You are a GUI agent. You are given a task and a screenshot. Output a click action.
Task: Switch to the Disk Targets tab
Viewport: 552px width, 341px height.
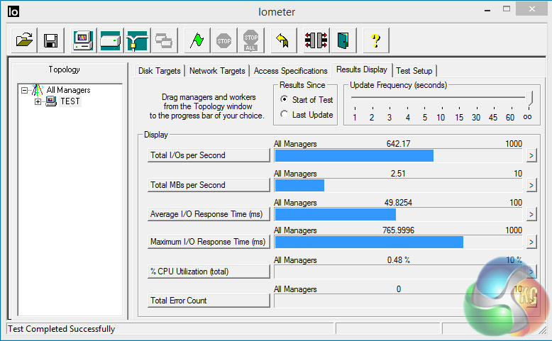pos(159,71)
